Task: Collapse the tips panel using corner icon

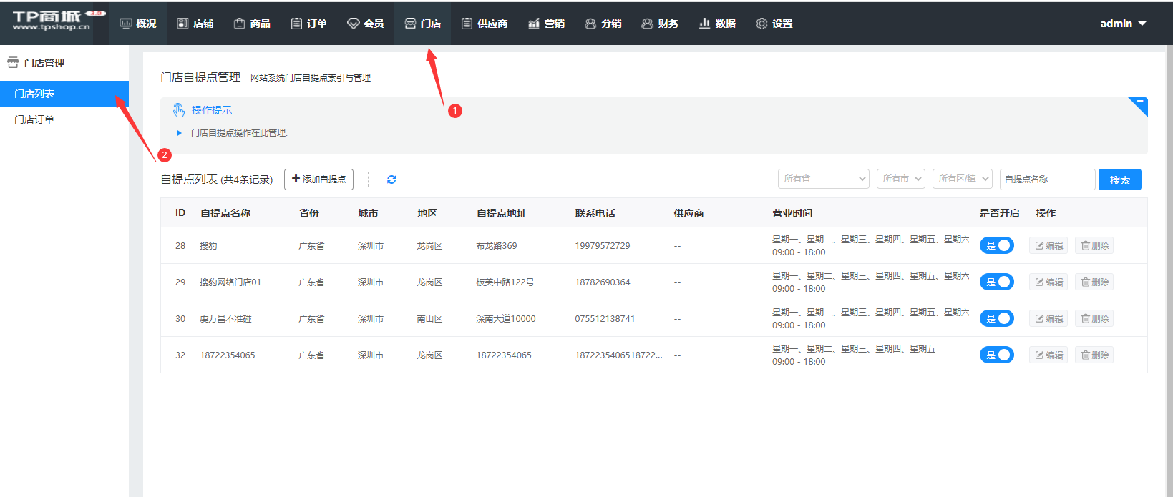Action: [x=1139, y=105]
